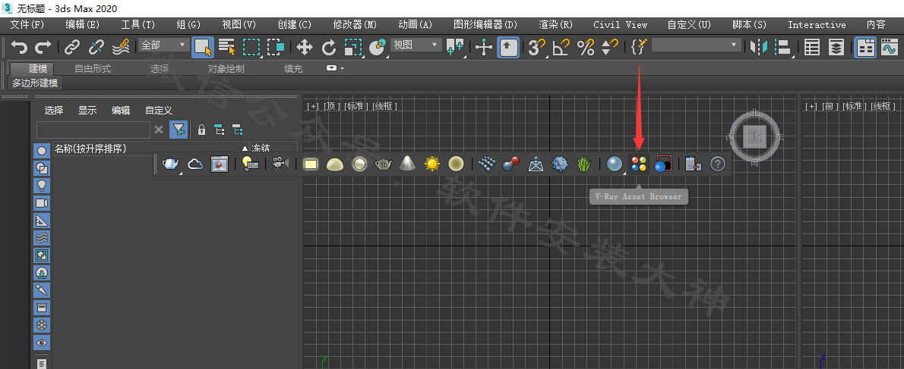Click the Redo arrow in the main toolbar
The image size is (904, 369).
point(43,47)
